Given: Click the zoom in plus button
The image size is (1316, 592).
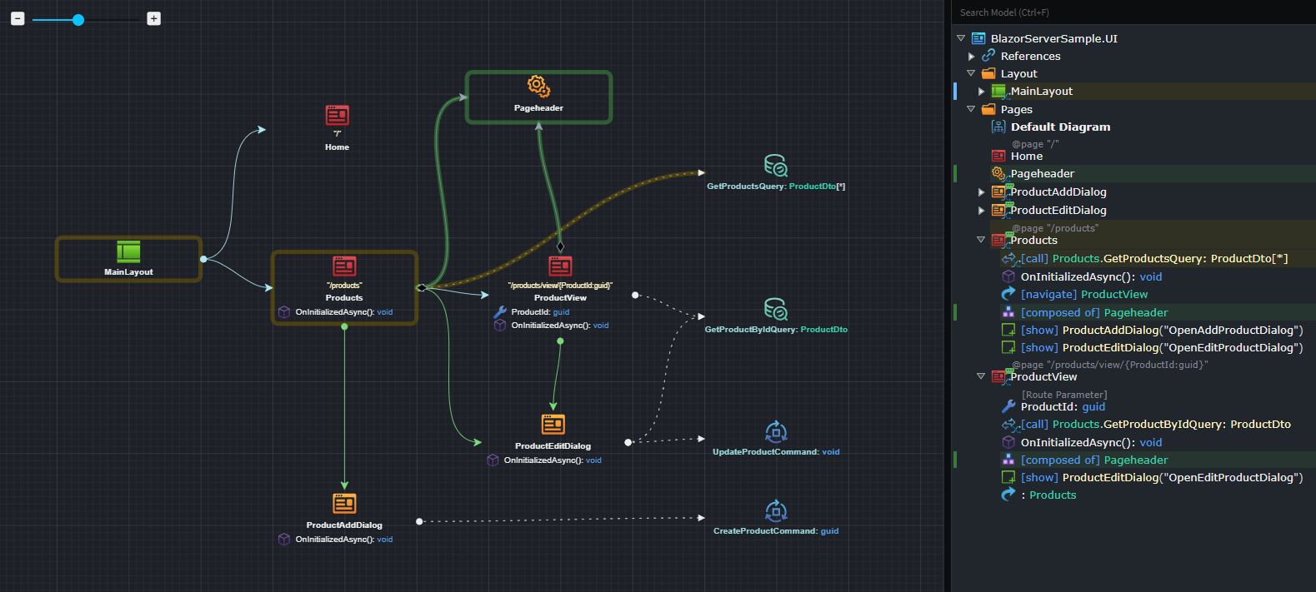Looking at the screenshot, I should [153, 18].
